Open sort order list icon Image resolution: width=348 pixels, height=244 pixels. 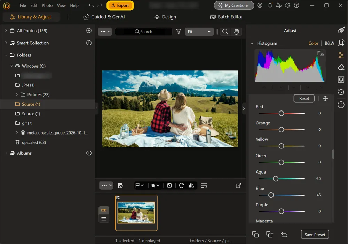[204, 185]
